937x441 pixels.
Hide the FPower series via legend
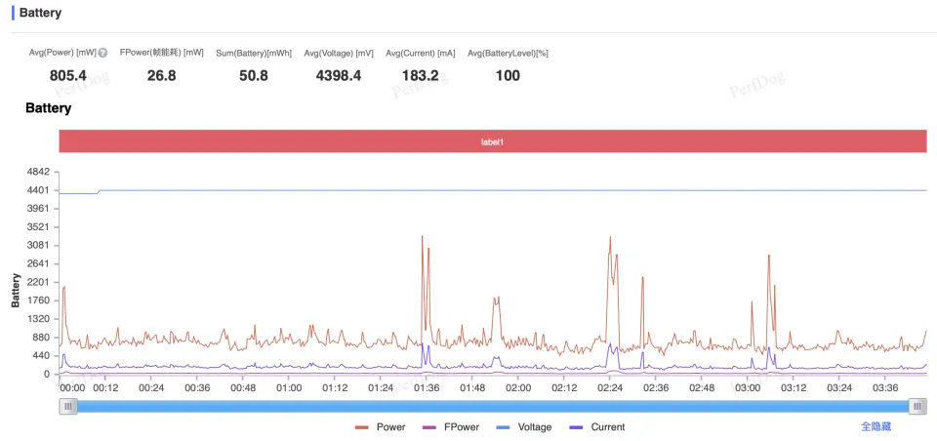[x=451, y=427]
